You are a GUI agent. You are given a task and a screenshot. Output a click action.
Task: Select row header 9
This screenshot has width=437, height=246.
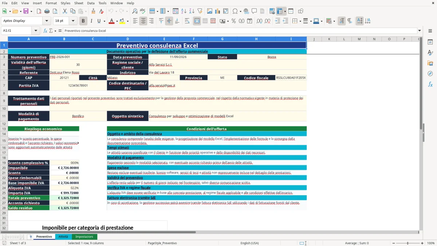(4, 101)
